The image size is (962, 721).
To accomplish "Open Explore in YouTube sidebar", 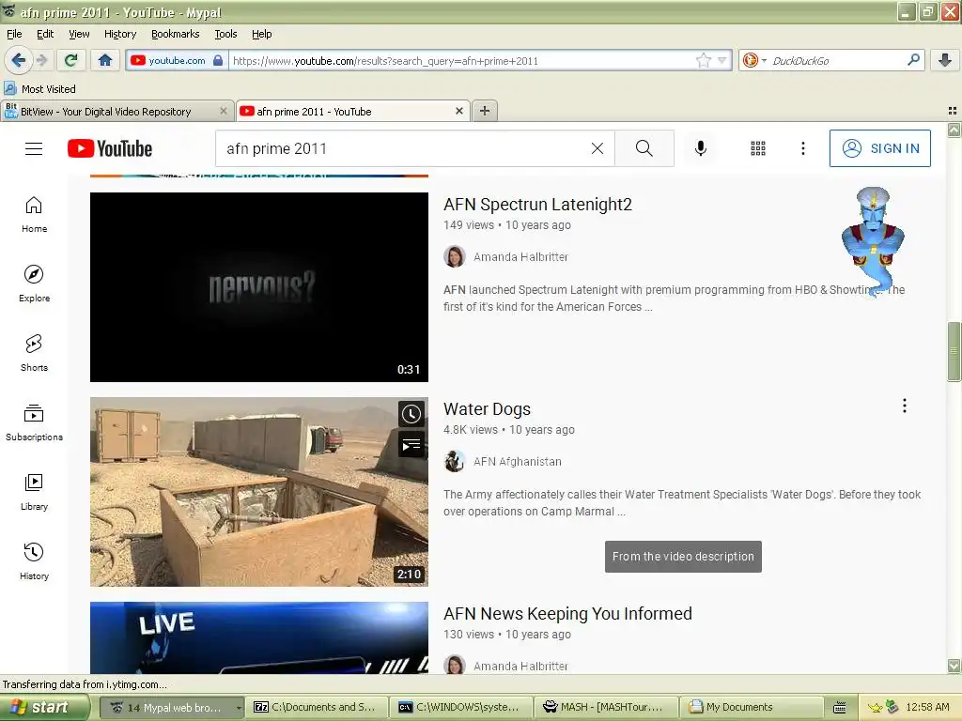I will [x=35, y=284].
